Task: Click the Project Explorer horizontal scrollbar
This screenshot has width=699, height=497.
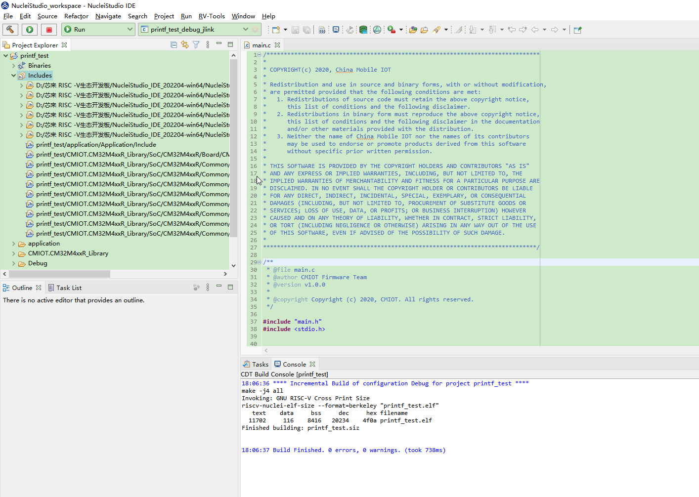Action: point(59,274)
